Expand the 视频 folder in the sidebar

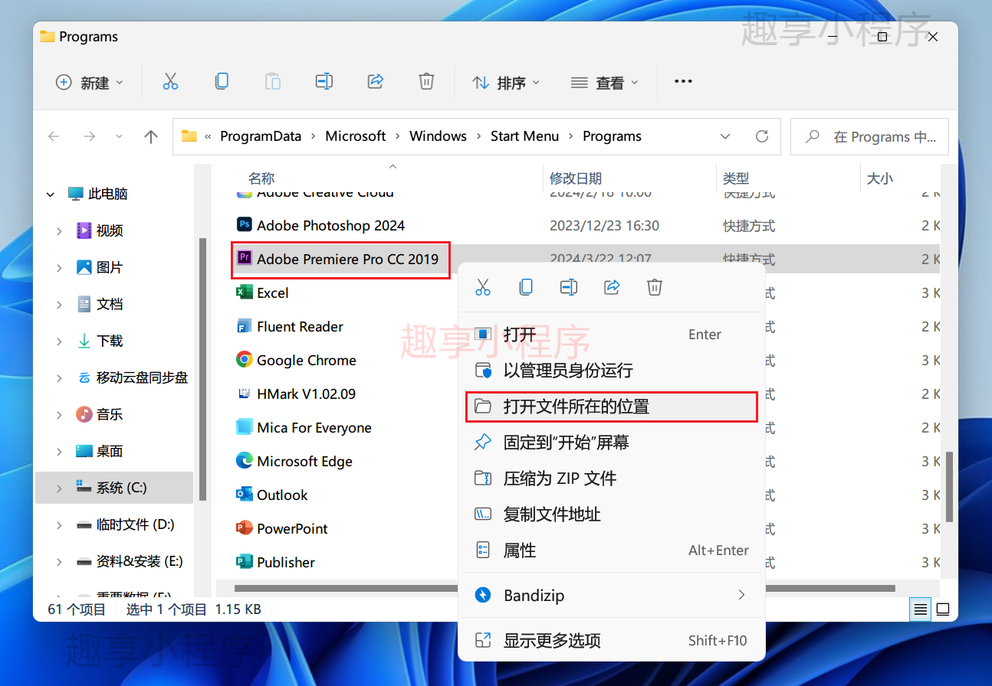click(60, 230)
